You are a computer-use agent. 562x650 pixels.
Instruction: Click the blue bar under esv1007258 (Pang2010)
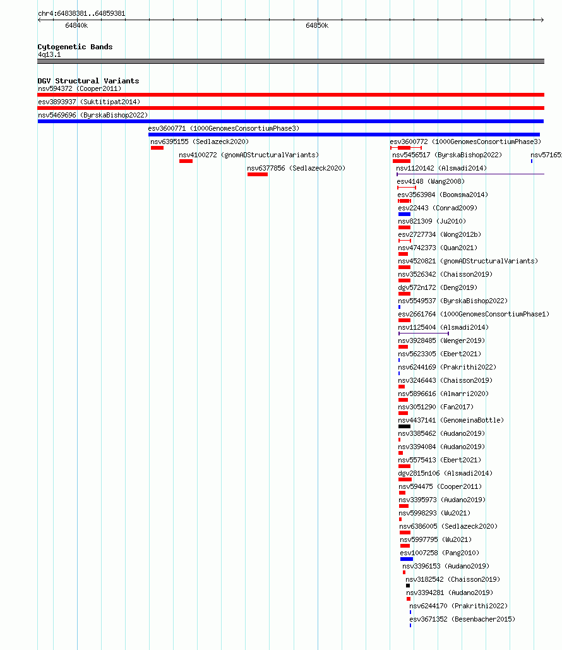point(407,559)
